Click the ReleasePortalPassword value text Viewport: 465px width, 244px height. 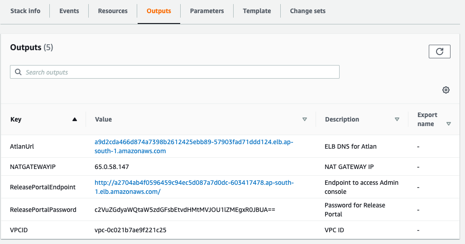point(185,210)
